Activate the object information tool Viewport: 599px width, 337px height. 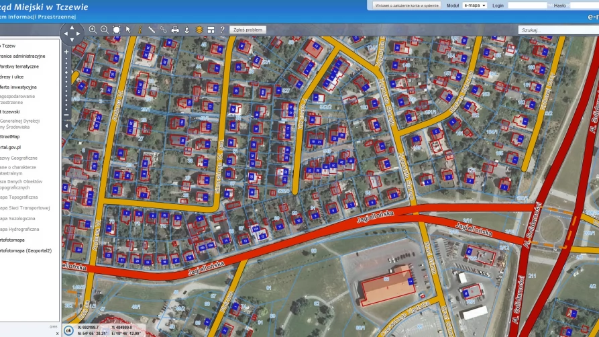(140, 30)
